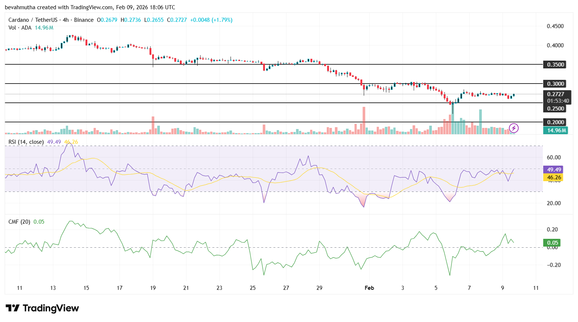This screenshot has height=322, width=578.
Task: Click the Binance exchange label
Action: point(83,20)
